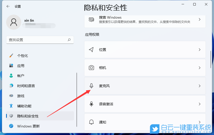
Task: Click the 搜索索引以获得更快的结果 description
Action: pos(145,22)
